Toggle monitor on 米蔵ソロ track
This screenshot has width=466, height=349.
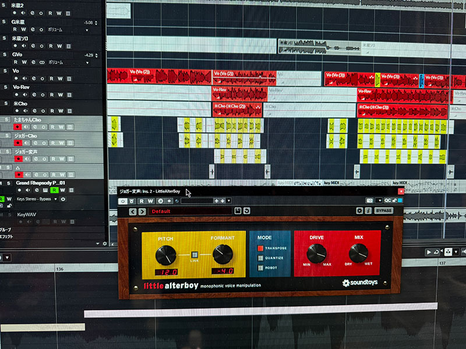click(x=24, y=46)
